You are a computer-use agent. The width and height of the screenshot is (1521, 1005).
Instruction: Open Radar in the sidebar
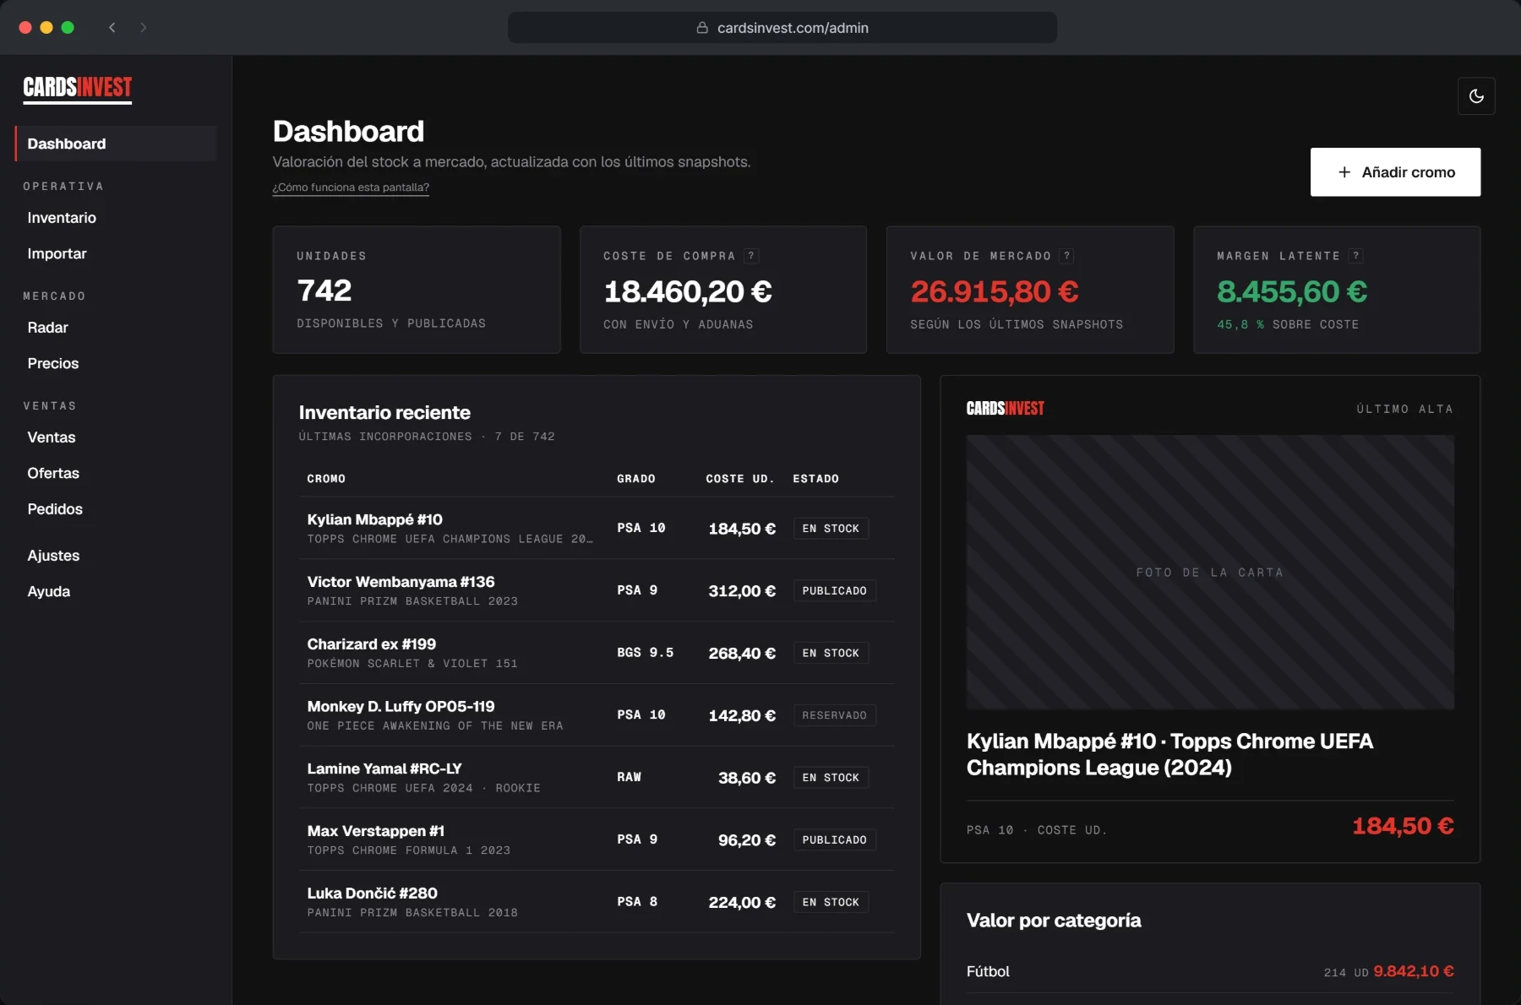coord(47,328)
